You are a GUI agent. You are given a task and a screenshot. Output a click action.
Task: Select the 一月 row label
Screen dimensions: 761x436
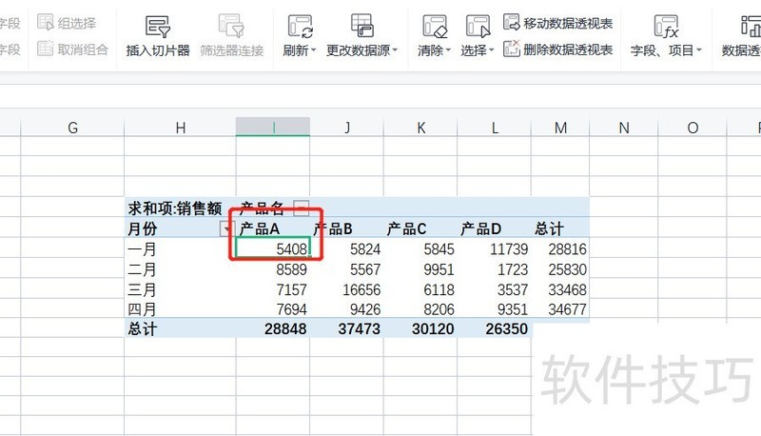[180, 249]
